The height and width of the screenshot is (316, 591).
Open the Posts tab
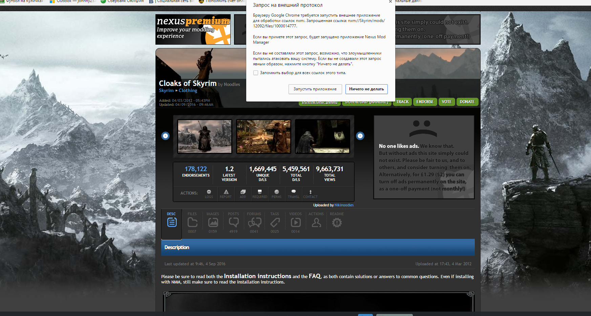[x=233, y=223]
